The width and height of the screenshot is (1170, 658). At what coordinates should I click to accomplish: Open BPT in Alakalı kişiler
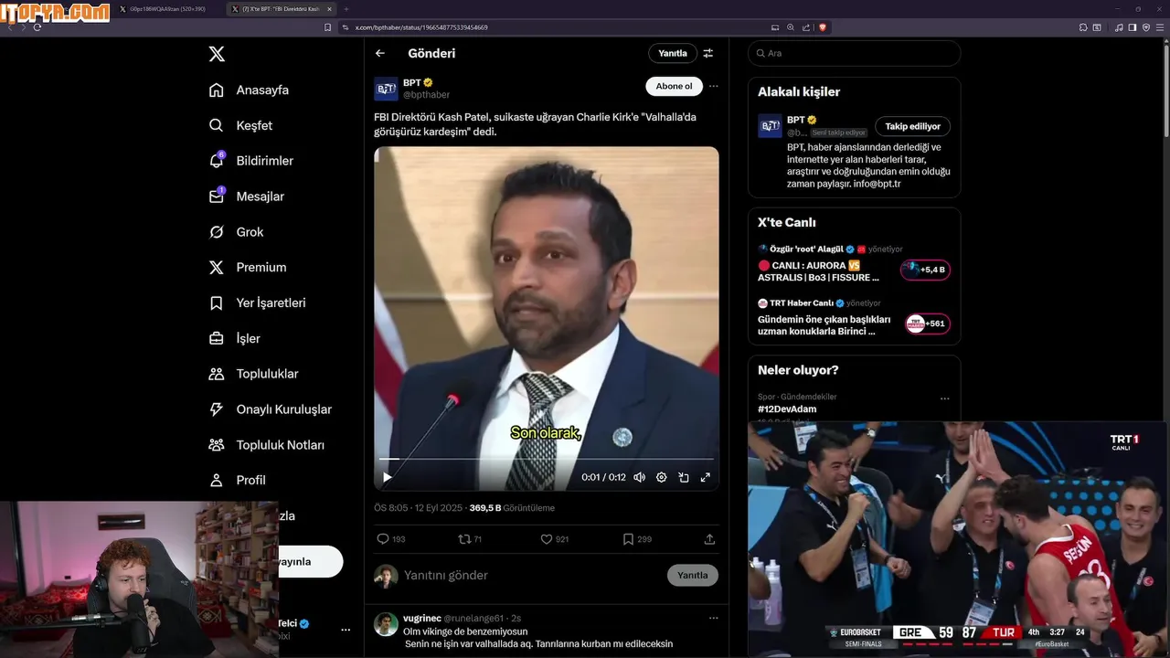tap(796, 120)
